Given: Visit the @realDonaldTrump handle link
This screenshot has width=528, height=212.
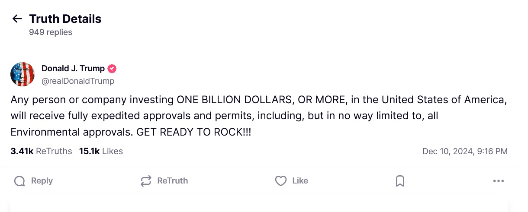Looking at the screenshot, I should [78, 81].
